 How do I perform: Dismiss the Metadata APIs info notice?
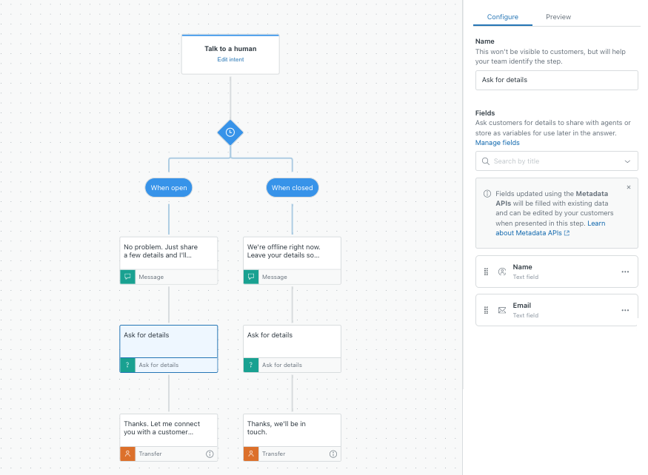click(x=629, y=187)
